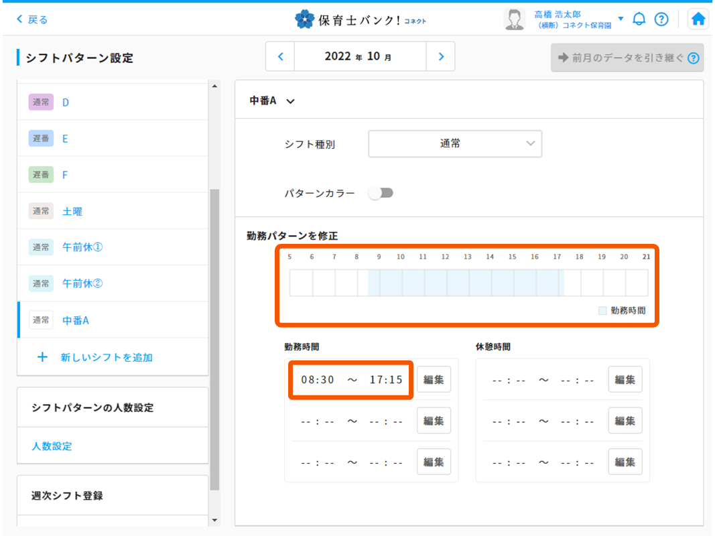Select the 土曜 shift pattern

coord(72,211)
